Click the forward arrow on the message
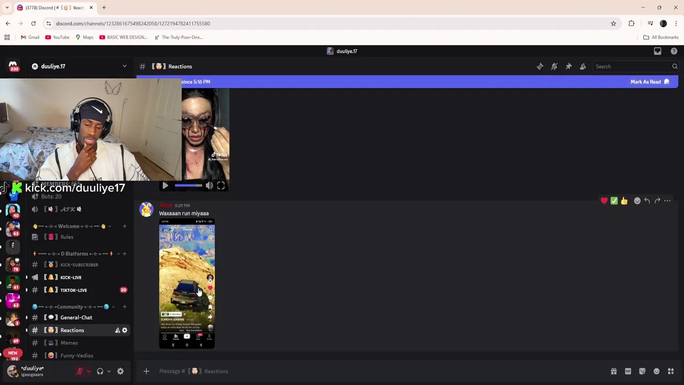 coord(657,201)
